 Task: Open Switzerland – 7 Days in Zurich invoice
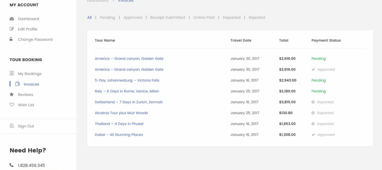point(128,102)
